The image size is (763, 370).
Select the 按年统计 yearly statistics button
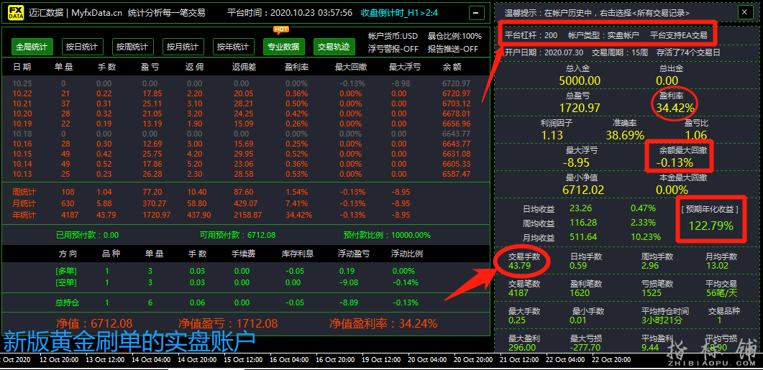click(233, 47)
